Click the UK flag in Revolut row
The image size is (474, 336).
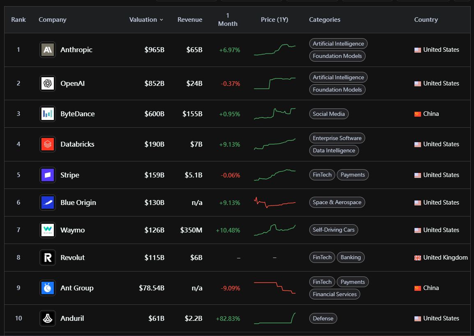pos(417,258)
